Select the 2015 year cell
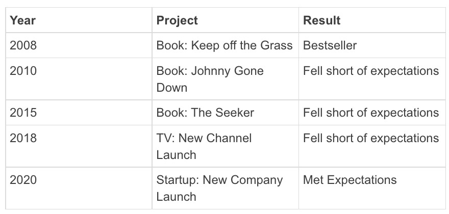 (x=23, y=113)
